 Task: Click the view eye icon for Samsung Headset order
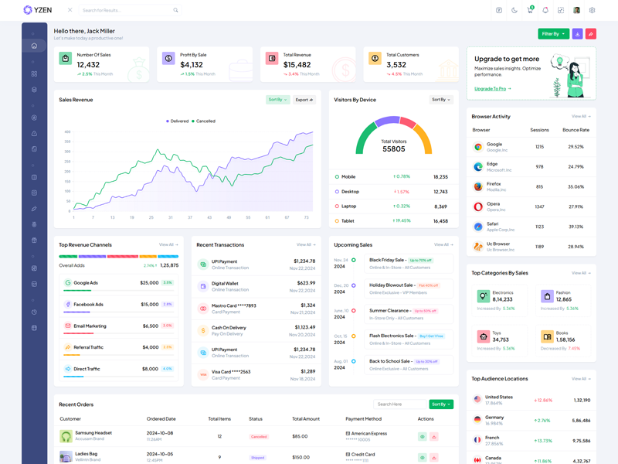(x=422, y=436)
